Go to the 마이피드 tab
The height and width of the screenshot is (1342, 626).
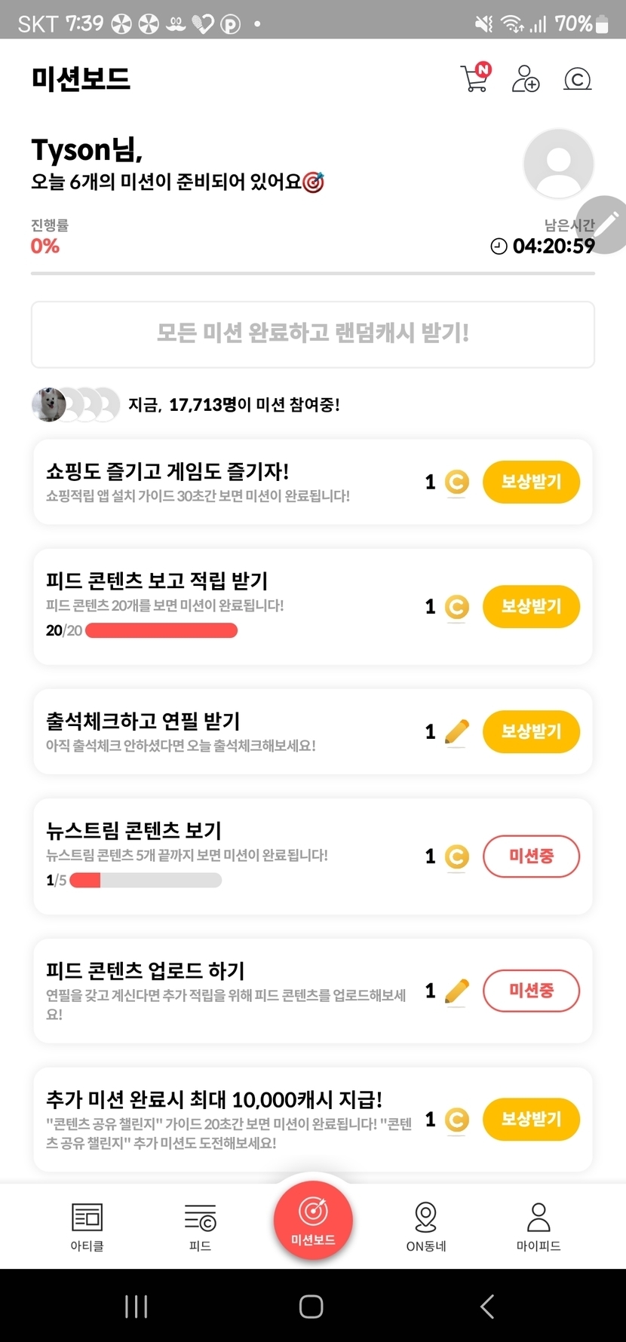pos(539,1226)
